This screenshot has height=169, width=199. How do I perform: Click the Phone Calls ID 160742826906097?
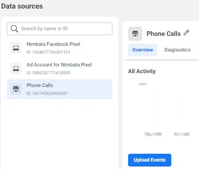point(47,93)
